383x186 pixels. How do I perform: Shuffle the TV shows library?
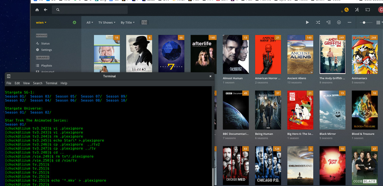pyautogui.click(x=318, y=23)
